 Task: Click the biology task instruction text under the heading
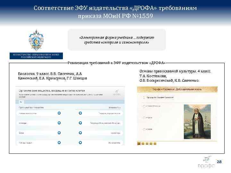point(61,96)
